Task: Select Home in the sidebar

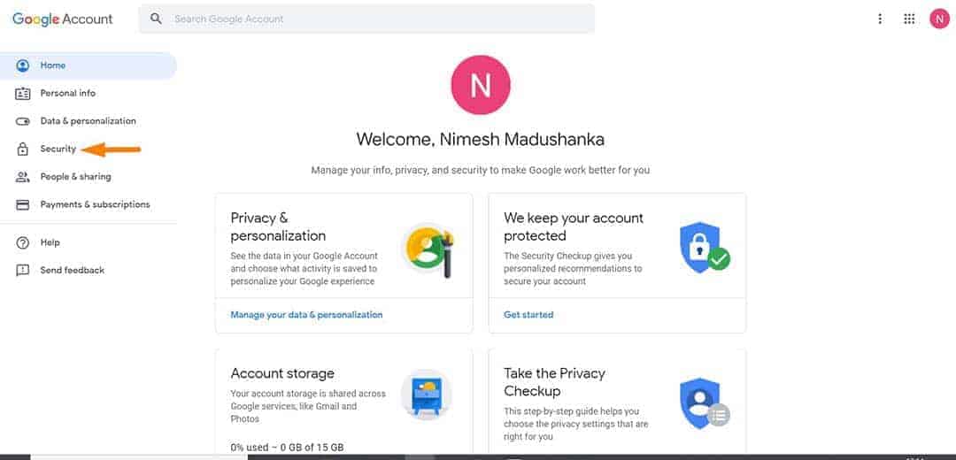Action: 53,65
